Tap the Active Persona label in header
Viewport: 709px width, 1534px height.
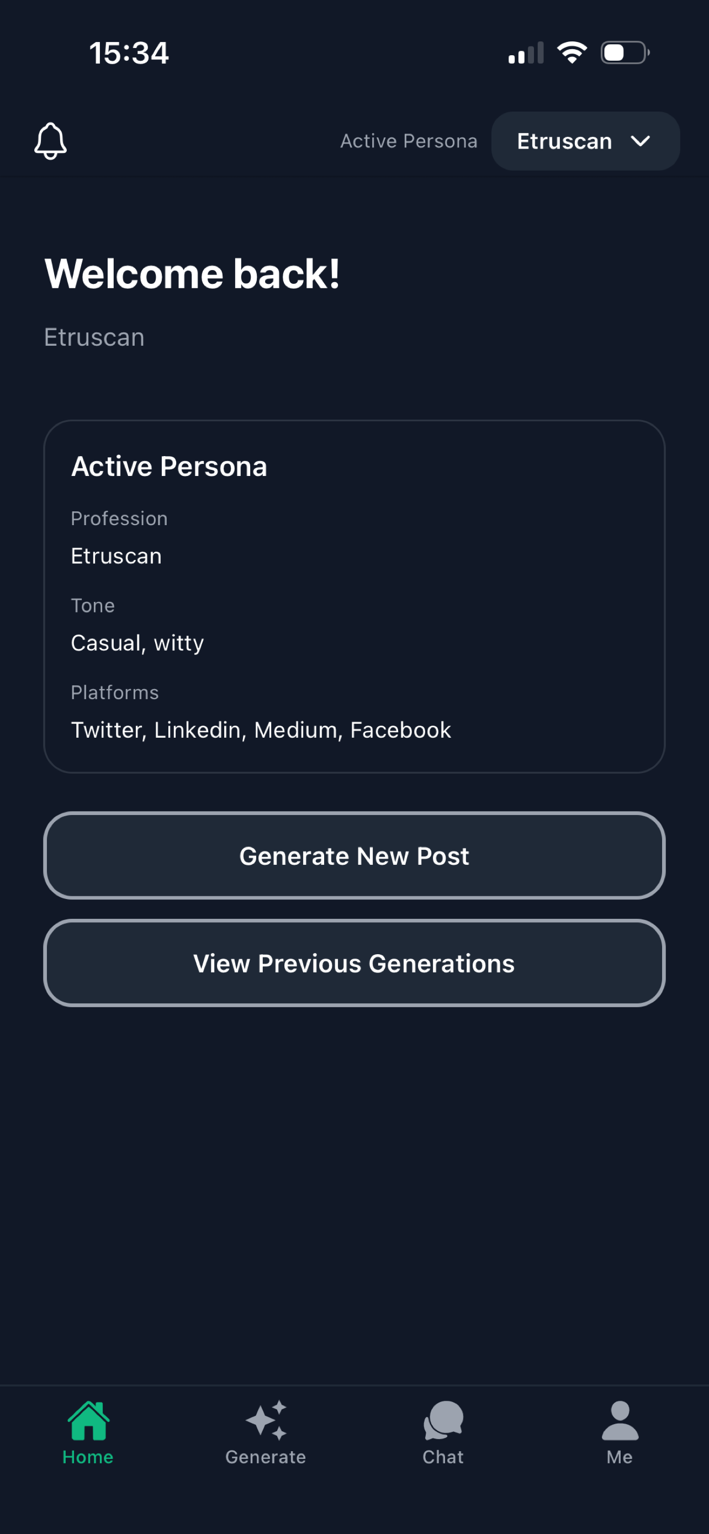(409, 141)
